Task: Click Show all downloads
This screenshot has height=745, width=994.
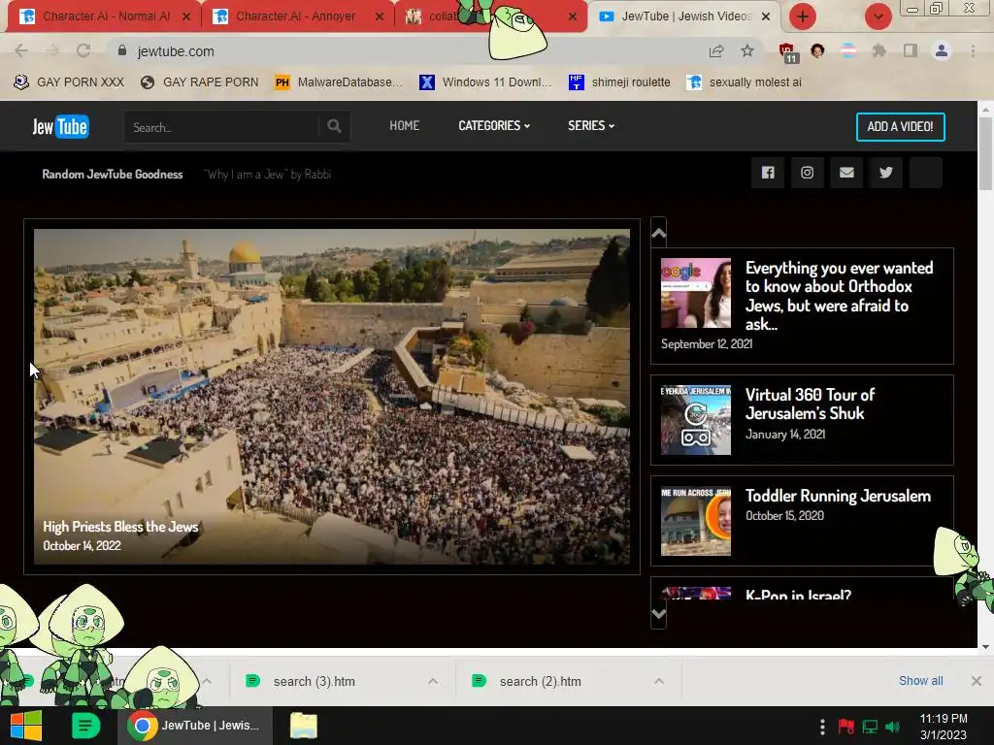Action: (x=920, y=680)
